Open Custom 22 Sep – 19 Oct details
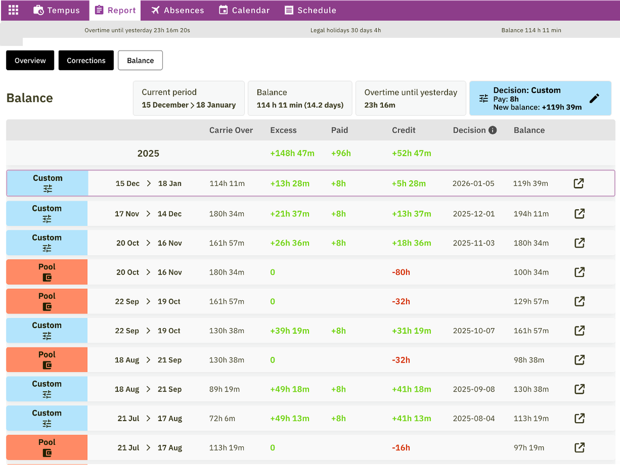The image size is (620, 465). coord(580,330)
